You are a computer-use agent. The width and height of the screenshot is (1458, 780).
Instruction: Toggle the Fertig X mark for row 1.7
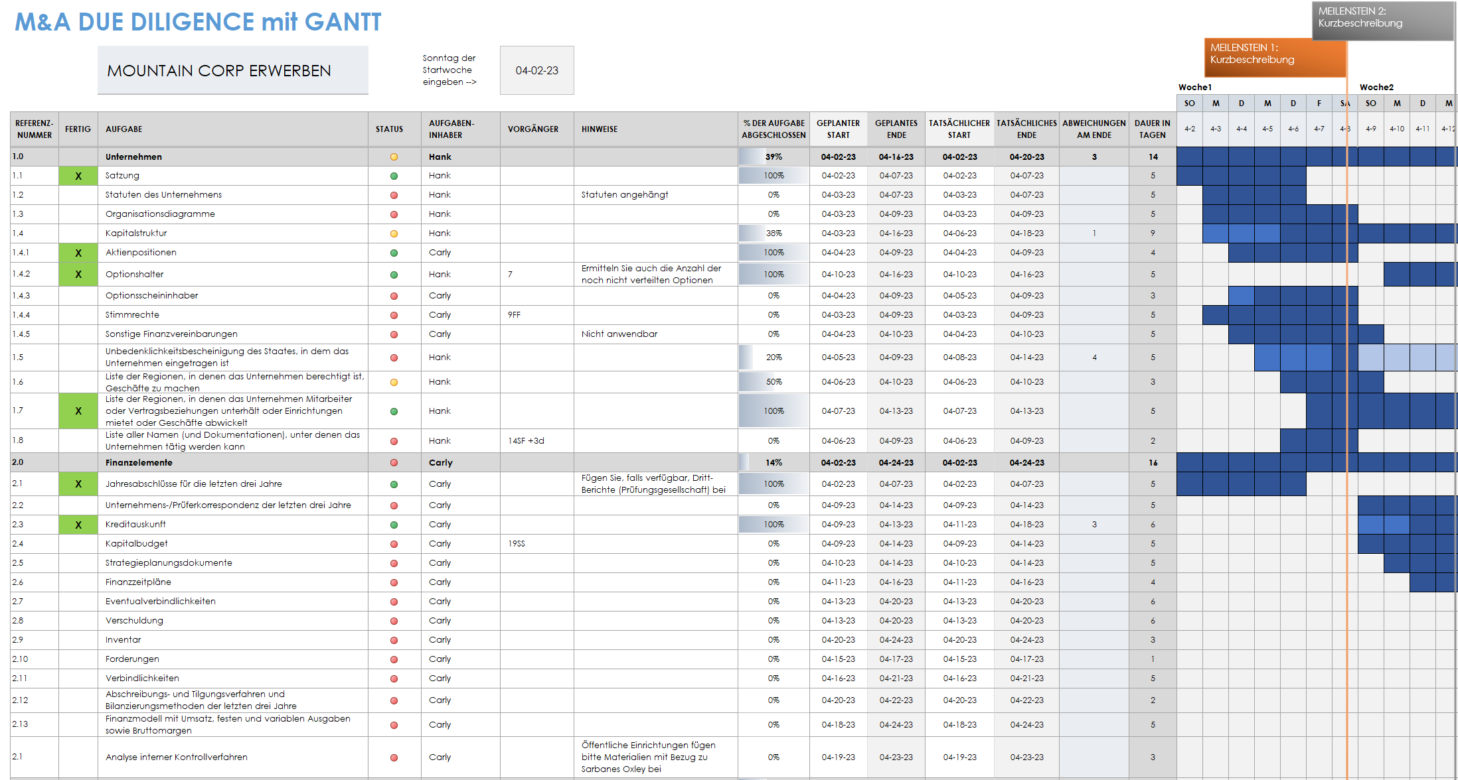[x=78, y=411]
